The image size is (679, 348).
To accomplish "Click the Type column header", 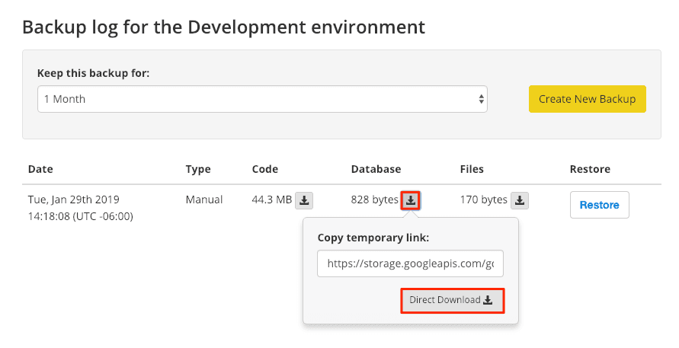I will pos(198,169).
